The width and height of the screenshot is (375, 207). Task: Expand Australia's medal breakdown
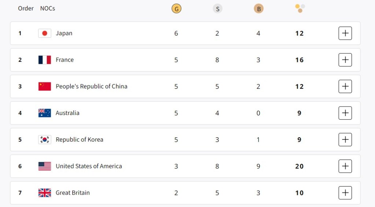click(x=345, y=113)
